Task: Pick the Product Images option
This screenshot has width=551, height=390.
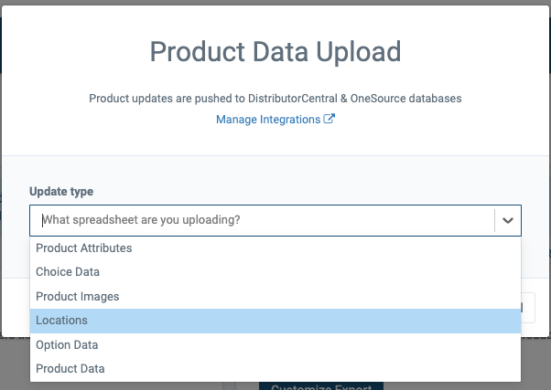Action: (275, 296)
